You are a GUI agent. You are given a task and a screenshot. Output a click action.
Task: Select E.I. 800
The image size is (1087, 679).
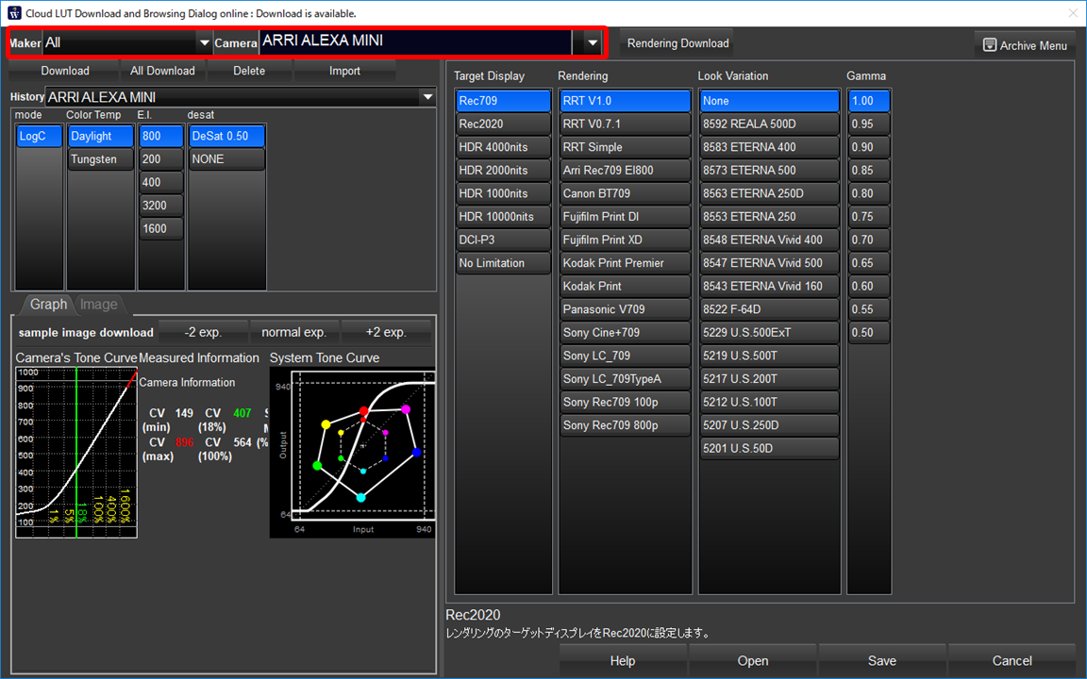tap(160, 136)
